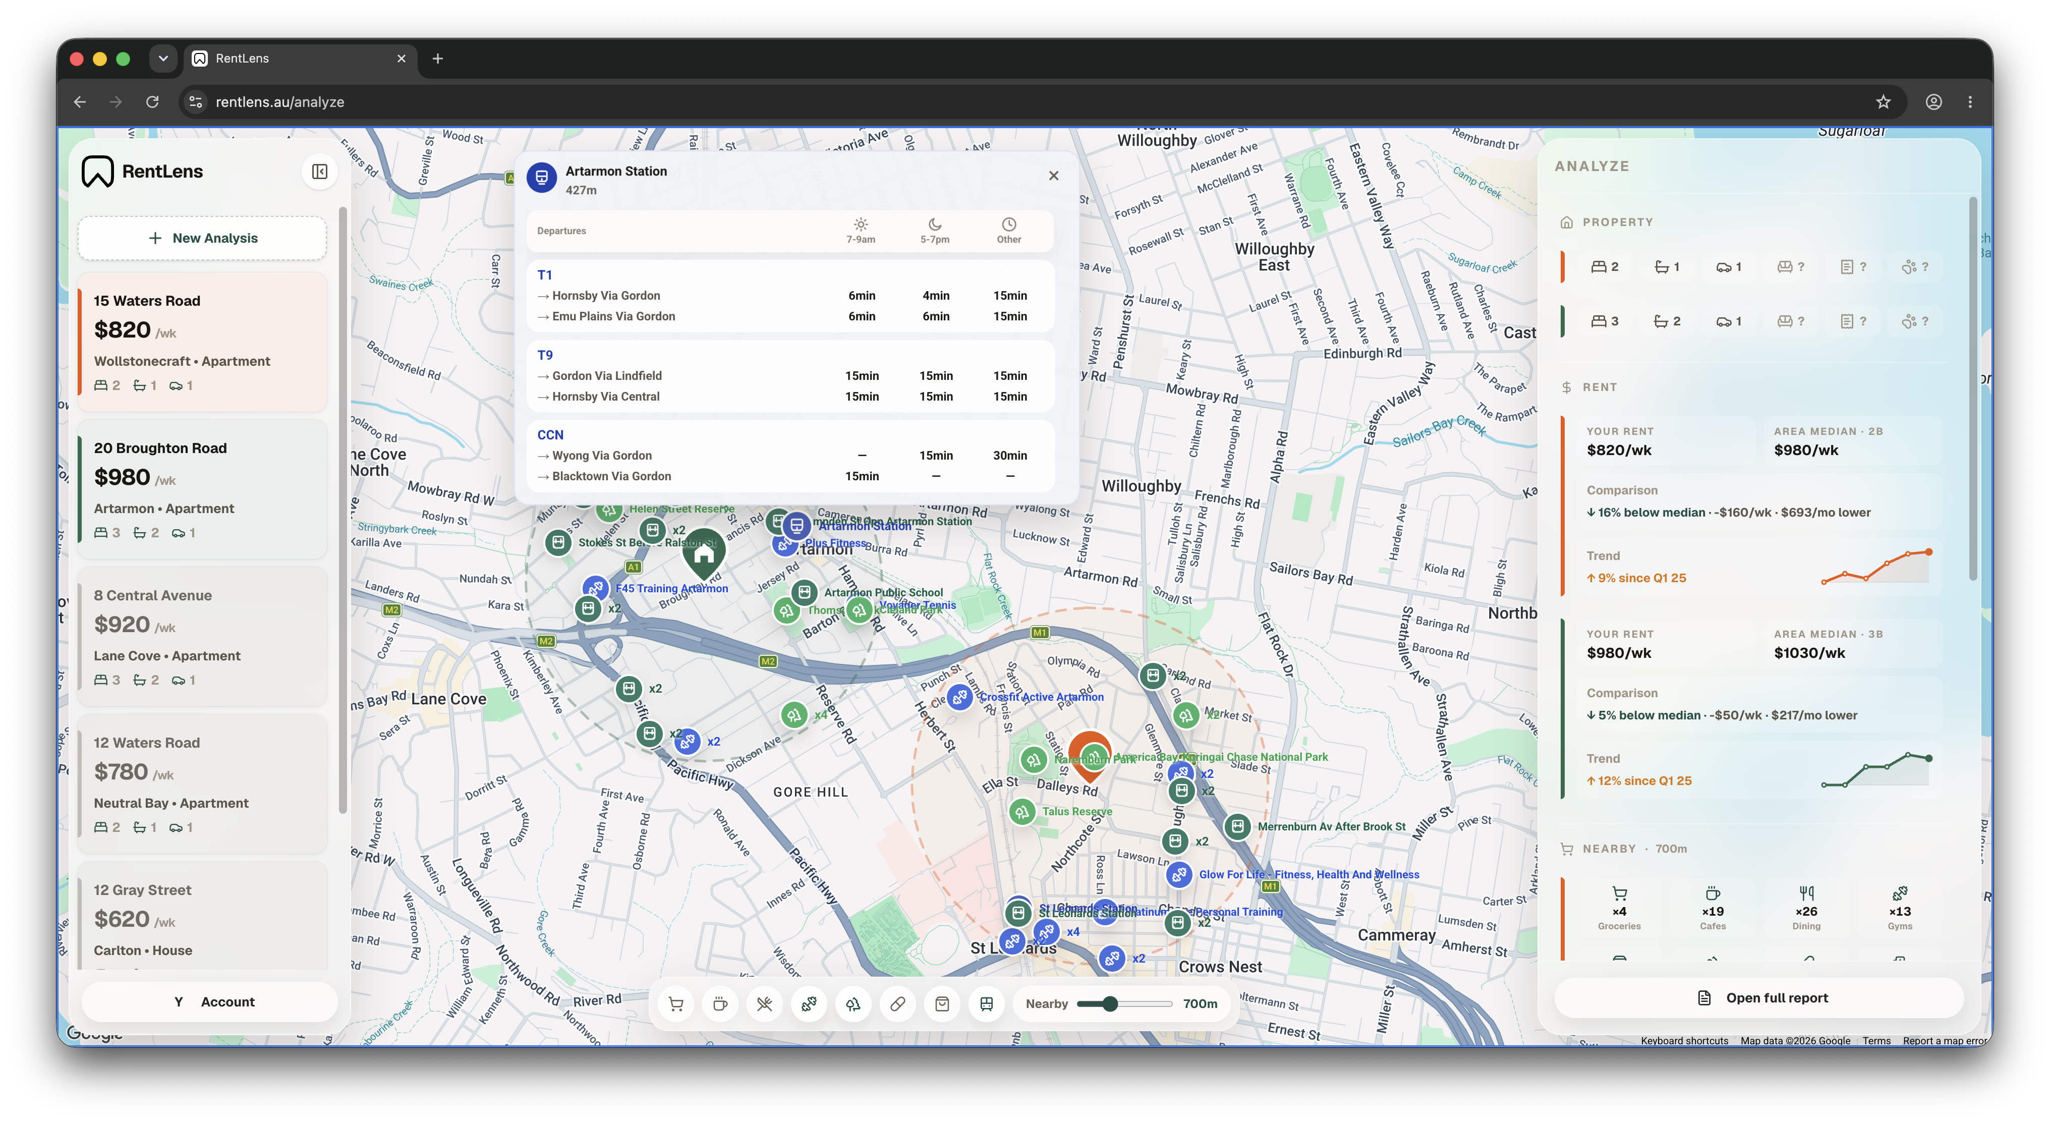Screen dimensions: 2050x1122
Task: Click the 2-bedroom chip in first property row
Action: [1605, 267]
